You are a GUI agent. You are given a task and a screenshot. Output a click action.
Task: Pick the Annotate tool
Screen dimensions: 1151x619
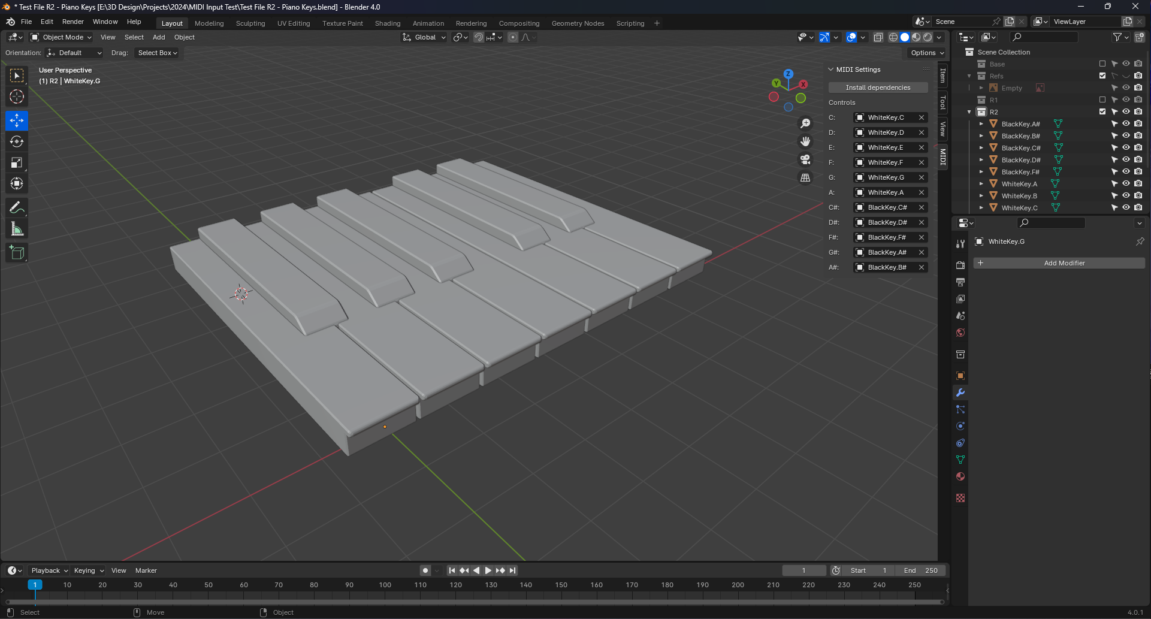point(17,207)
